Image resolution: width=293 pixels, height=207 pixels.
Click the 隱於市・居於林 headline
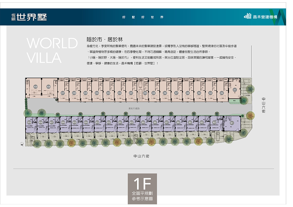point(105,40)
